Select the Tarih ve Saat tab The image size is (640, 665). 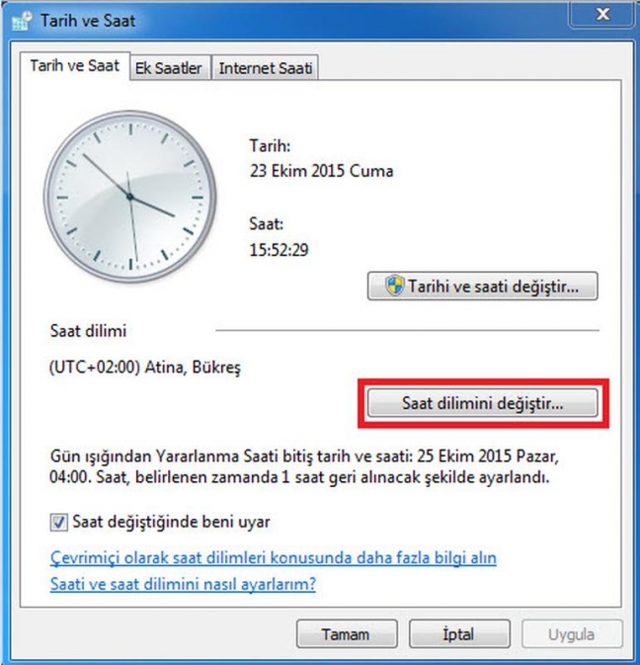click(x=75, y=66)
